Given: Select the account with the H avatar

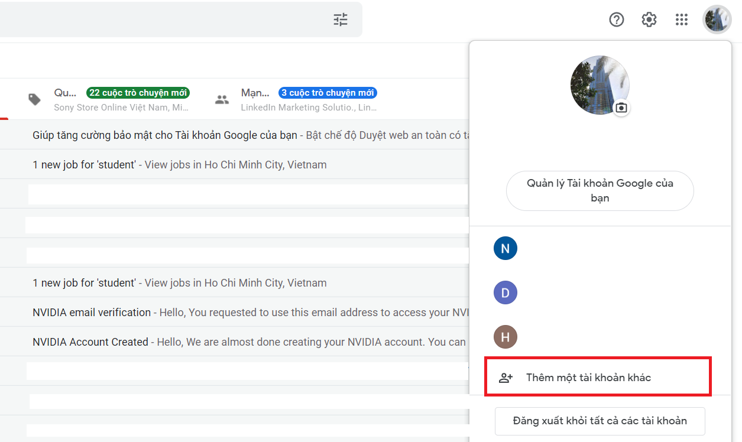Looking at the screenshot, I should point(505,336).
